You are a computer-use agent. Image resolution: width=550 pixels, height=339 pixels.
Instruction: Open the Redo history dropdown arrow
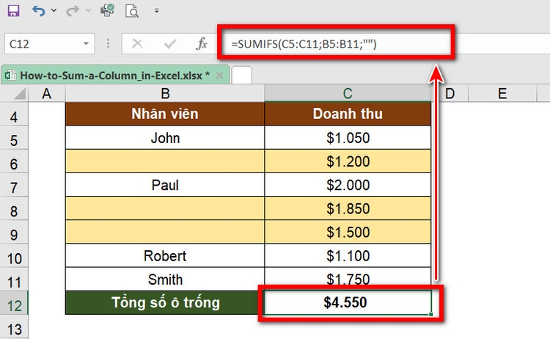(88, 10)
